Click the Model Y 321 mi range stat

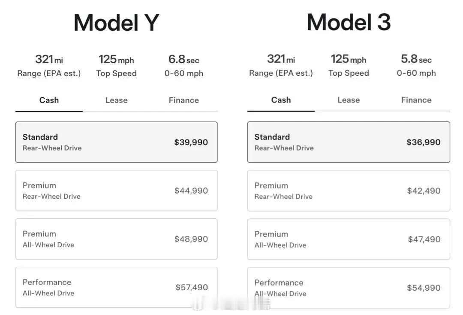49,65
